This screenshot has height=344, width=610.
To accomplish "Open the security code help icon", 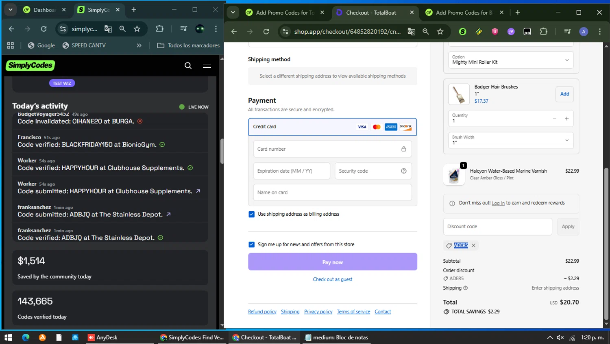I will coord(404,171).
